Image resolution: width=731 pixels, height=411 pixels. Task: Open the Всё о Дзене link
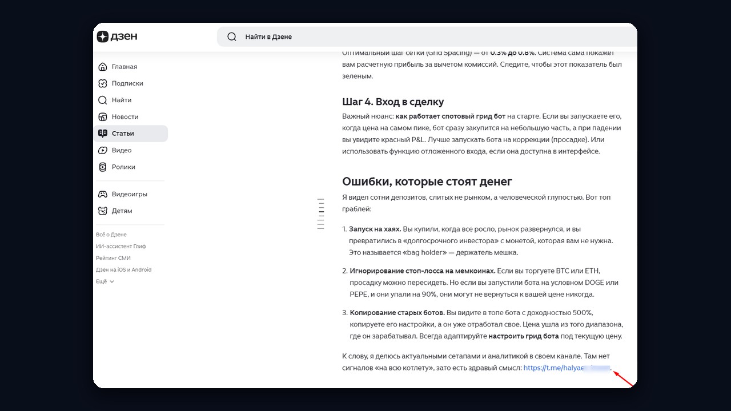coord(111,235)
